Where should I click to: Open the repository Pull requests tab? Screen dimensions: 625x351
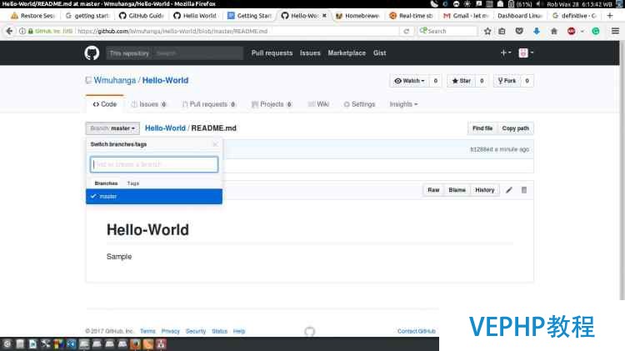209,104
